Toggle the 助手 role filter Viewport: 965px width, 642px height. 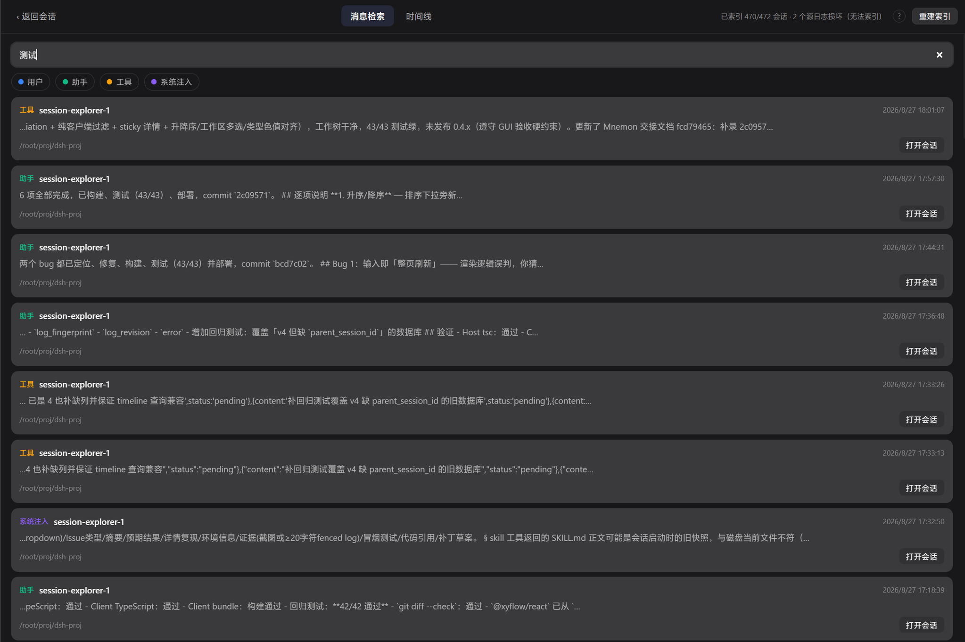click(x=75, y=82)
